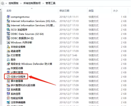Click the 注册表编辑器 icon

pos(8,102)
